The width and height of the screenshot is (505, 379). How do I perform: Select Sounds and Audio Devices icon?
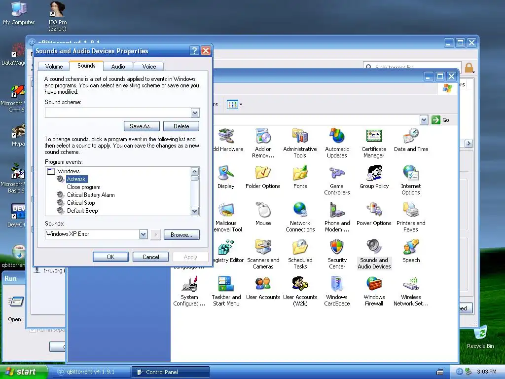[x=374, y=254]
